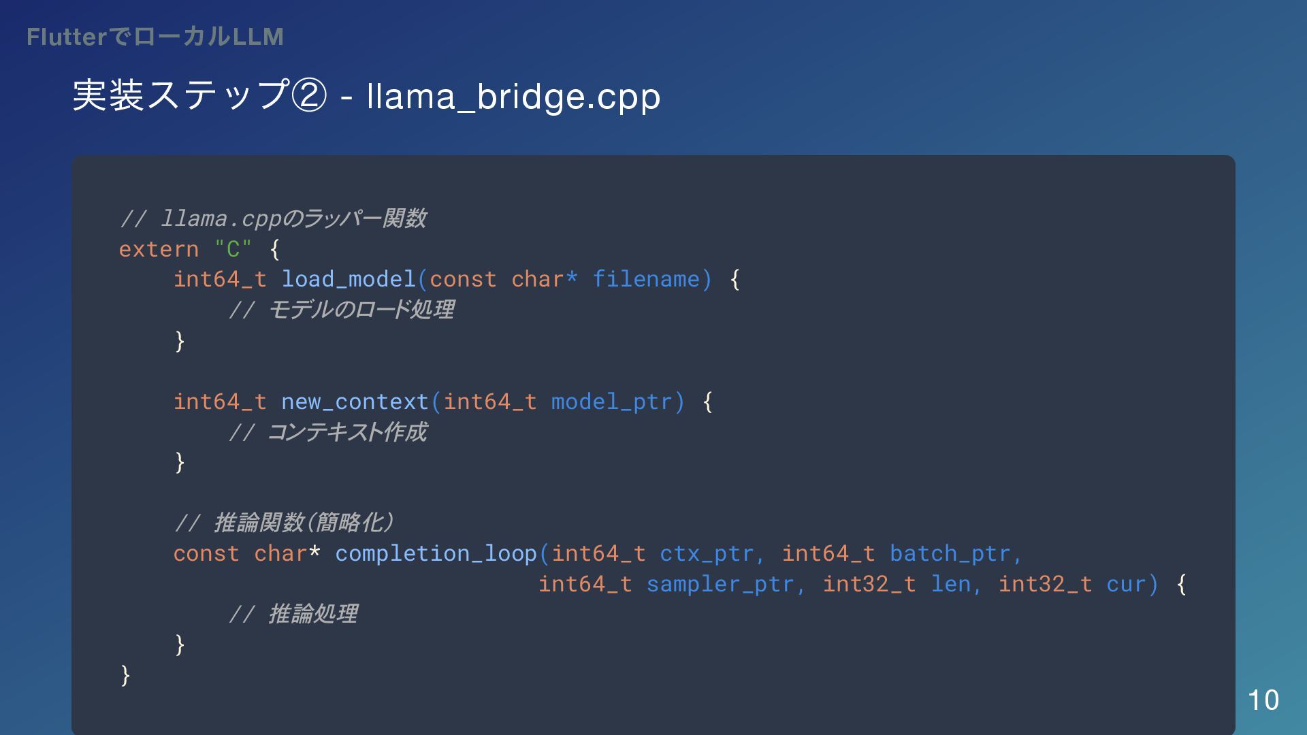Click the comment 'モデルのロード処理'
Screen dimensions: 1307x735
[x=361, y=310]
